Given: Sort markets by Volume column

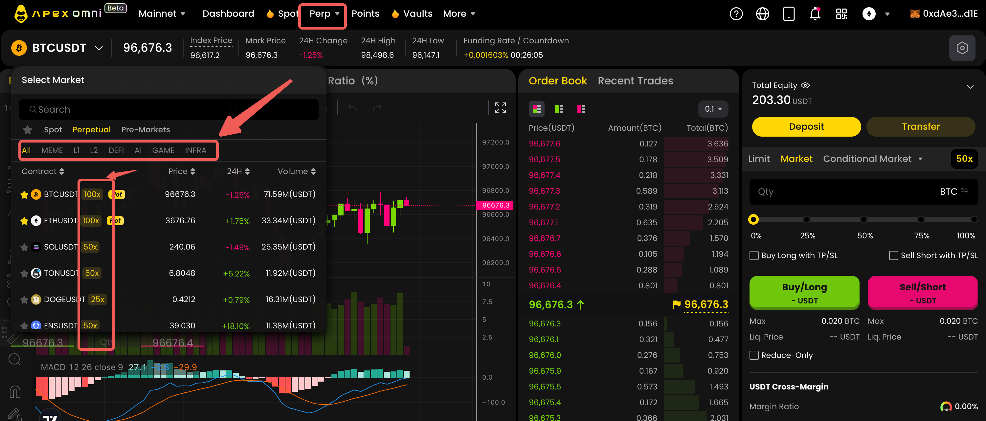Looking at the screenshot, I should [x=297, y=171].
